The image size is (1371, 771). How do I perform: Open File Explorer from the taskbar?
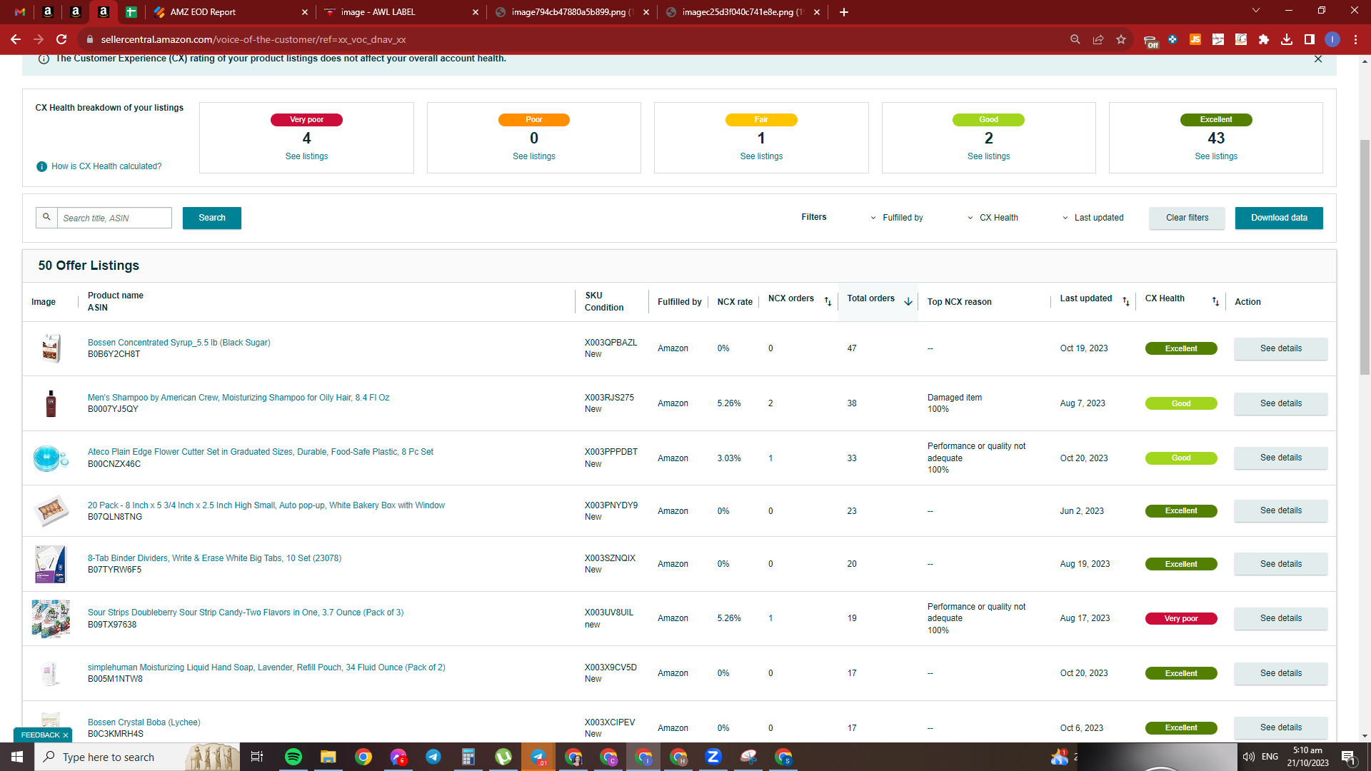click(x=328, y=757)
